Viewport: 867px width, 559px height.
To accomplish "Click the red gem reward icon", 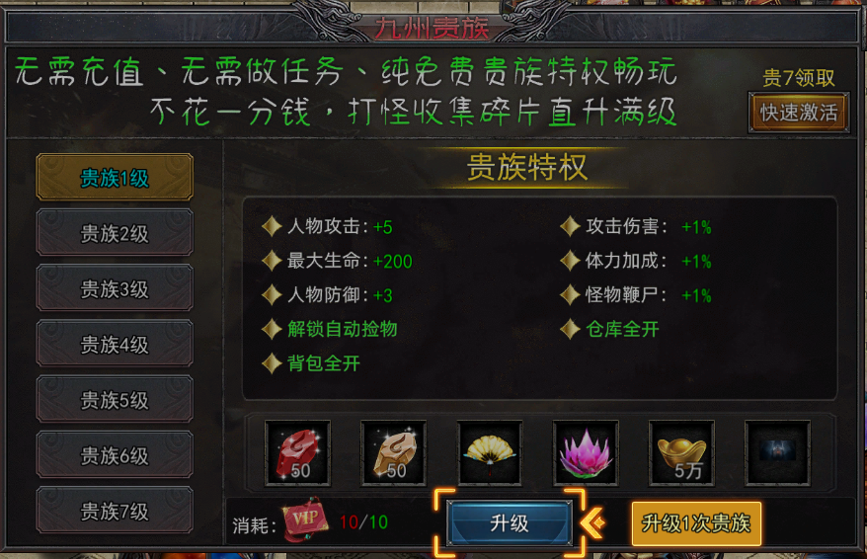I will (297, 453).
